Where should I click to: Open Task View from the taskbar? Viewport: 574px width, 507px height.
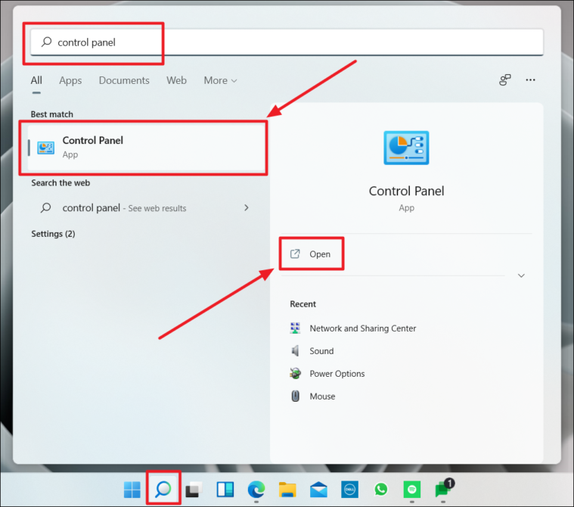194,490
